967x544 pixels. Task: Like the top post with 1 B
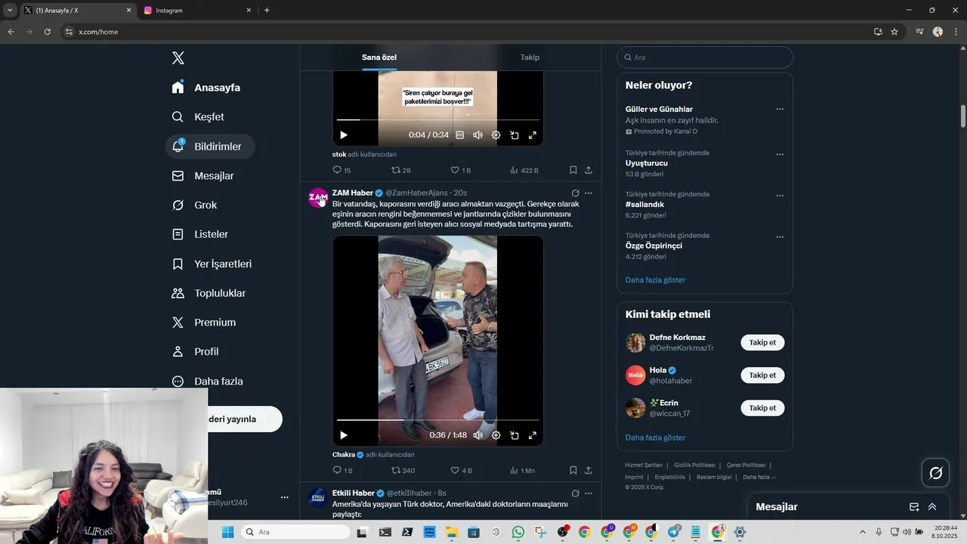coord(460,170)
